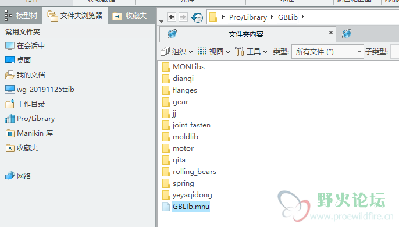Switch to the 模型树 tab

coord(21,16)
